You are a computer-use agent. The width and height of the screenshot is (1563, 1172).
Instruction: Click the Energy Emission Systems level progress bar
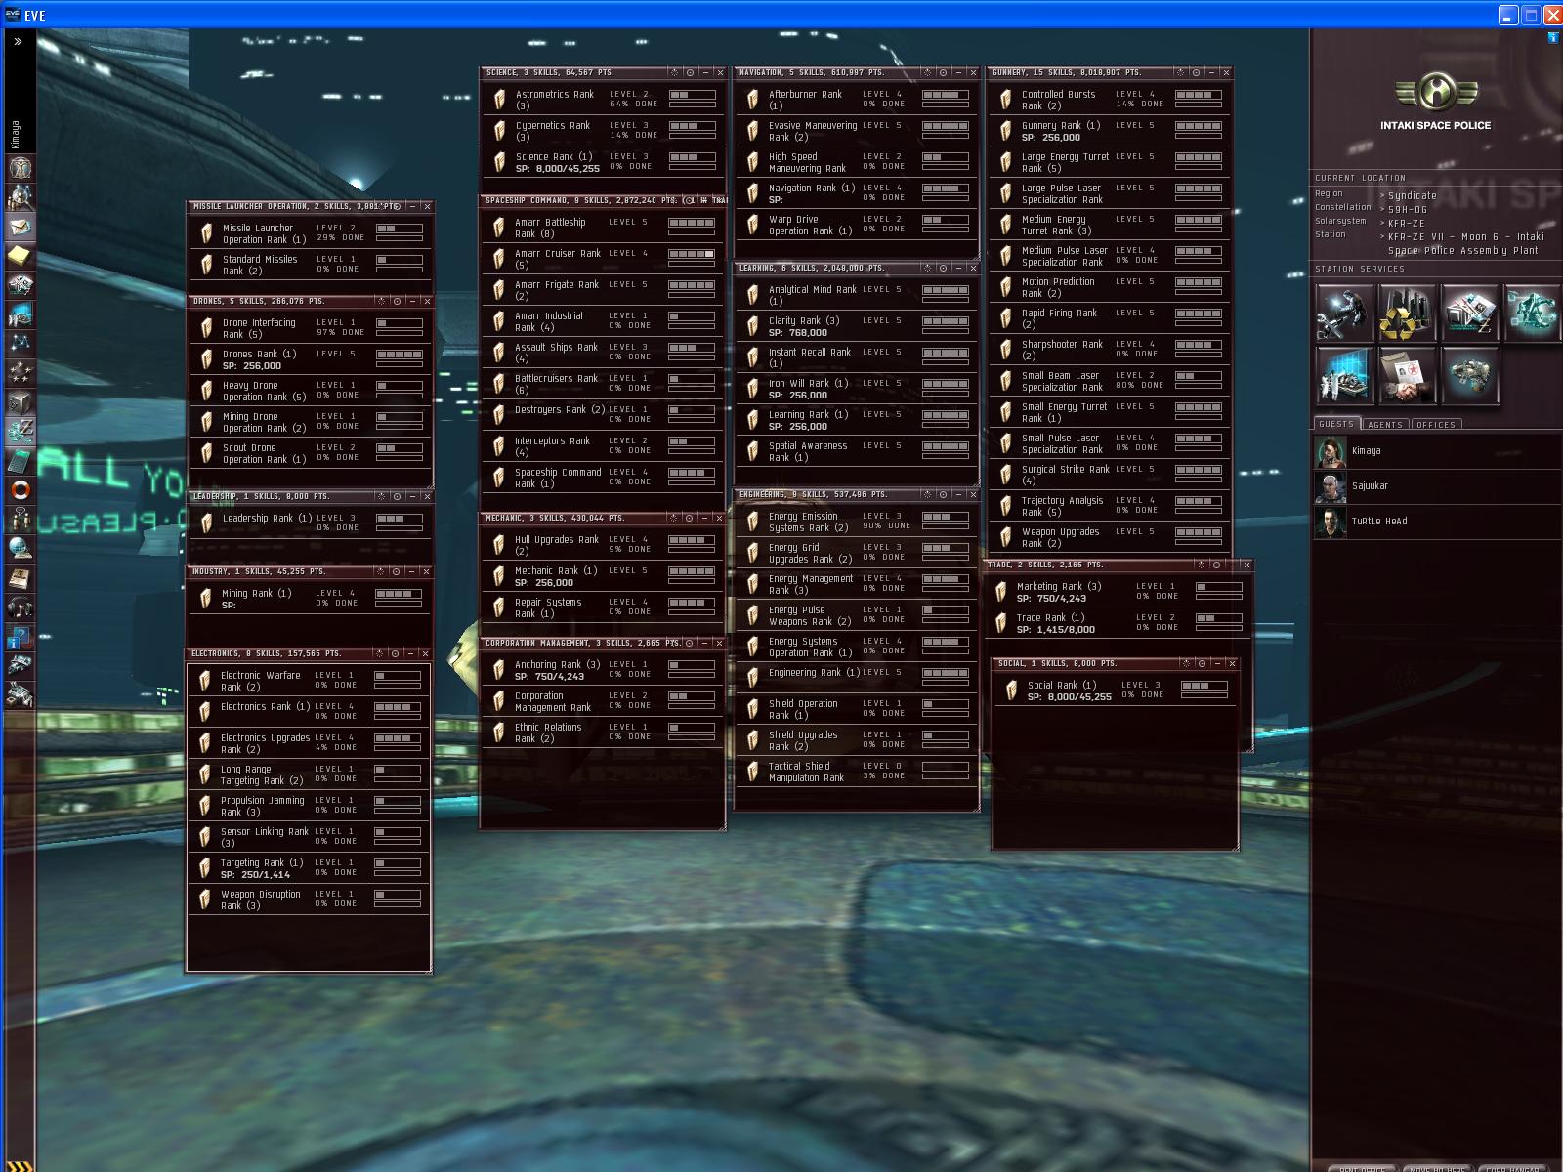click(x=945, y=517)
